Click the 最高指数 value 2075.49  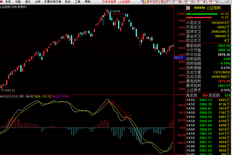pos(224,81)
